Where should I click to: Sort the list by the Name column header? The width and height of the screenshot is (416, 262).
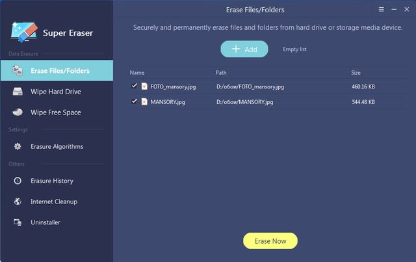click(137, 72)
